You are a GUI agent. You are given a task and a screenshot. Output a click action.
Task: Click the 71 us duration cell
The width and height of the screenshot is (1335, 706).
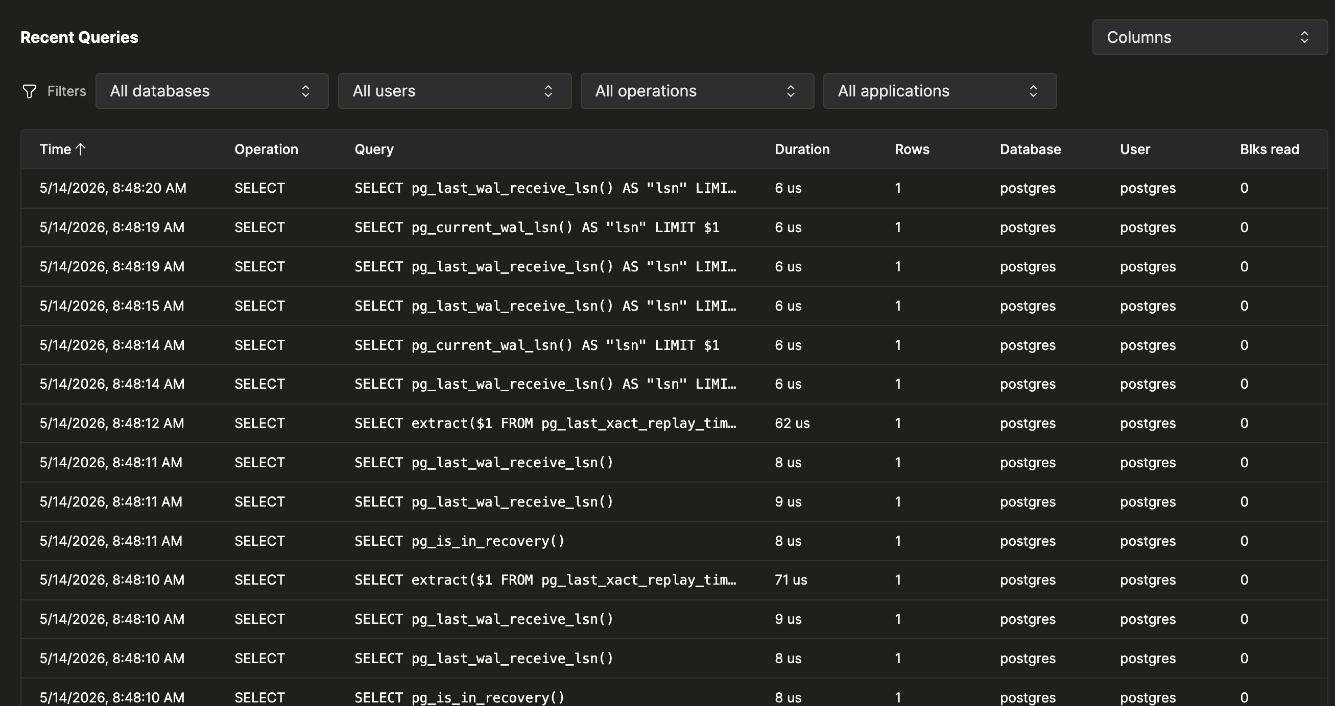791,579
